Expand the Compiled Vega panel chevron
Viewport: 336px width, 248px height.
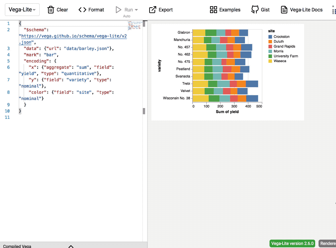(x=71, y=246)
